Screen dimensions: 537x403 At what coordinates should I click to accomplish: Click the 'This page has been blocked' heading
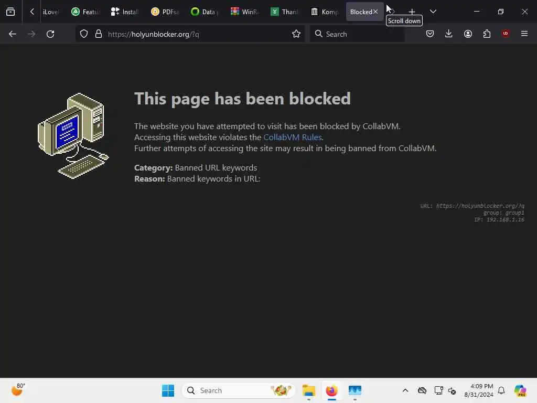[x=242, y=99]
